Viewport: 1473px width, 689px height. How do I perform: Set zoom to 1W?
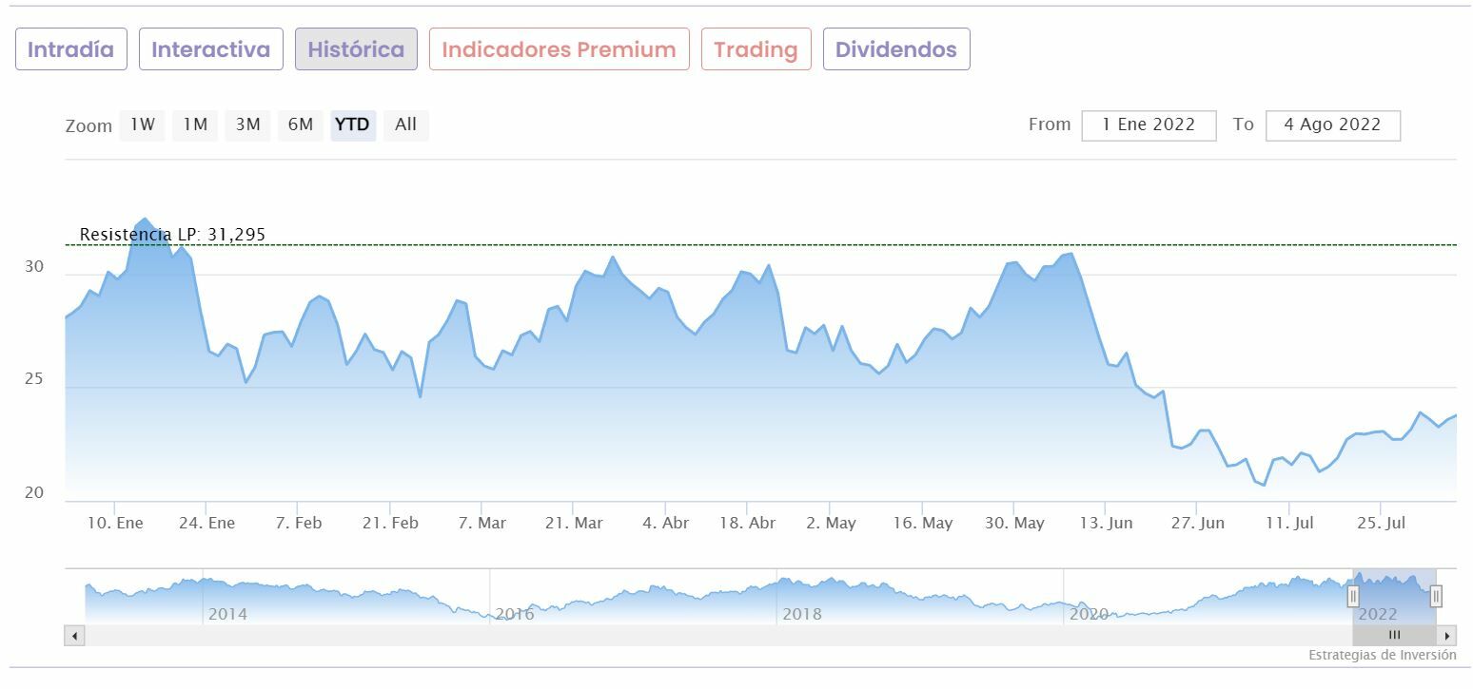click(x=143, y=124)
